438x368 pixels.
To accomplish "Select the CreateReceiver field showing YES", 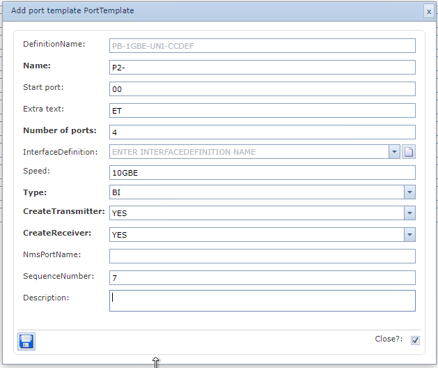I will point(257,235).
